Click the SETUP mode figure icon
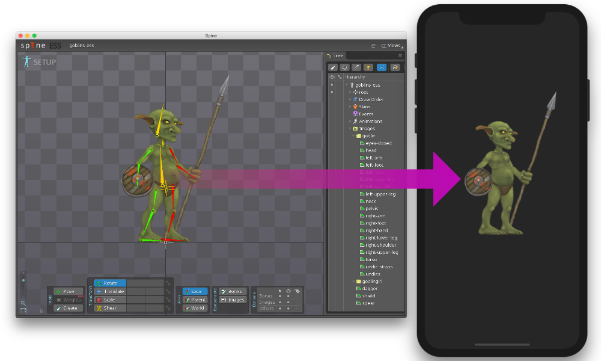This screenshot has width=601, height=361. point(26,61)
